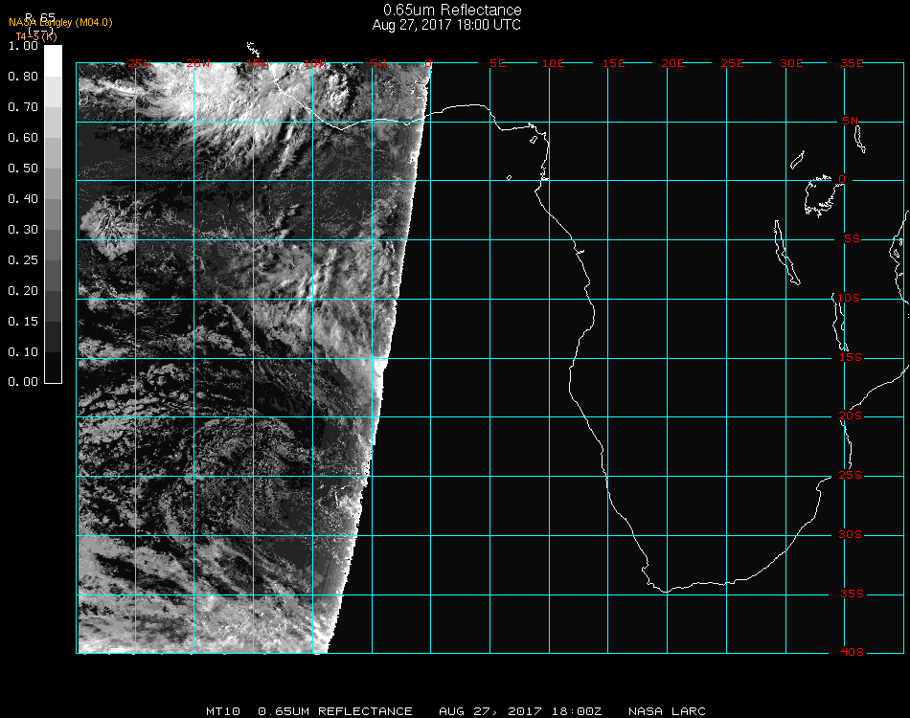Click the 10W longitude label
Viewport: 910px width, 718px height.
[315, 63]
